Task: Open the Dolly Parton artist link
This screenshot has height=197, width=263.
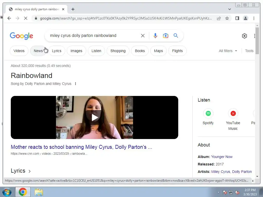Action: point(242,172)
